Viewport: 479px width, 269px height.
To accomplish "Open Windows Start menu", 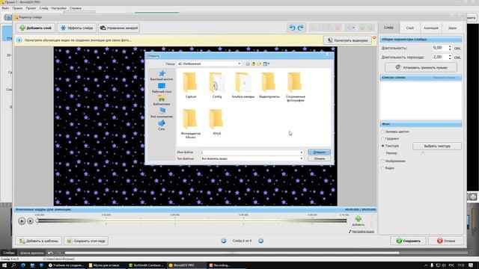I will pos(4,265).
